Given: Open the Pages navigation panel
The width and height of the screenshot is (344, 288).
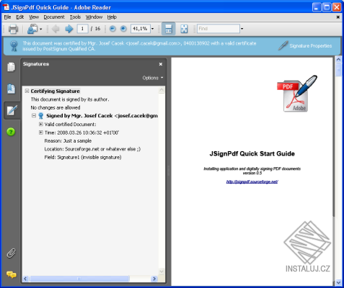Looking at the screenshot, I should pyautogui.click(x=11, y=67).
